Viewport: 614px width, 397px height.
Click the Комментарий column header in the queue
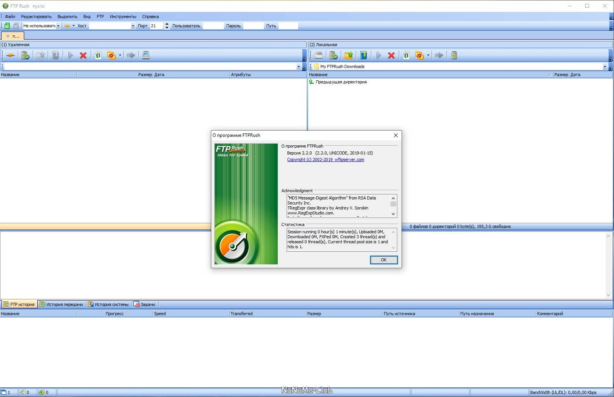[574, 314]
